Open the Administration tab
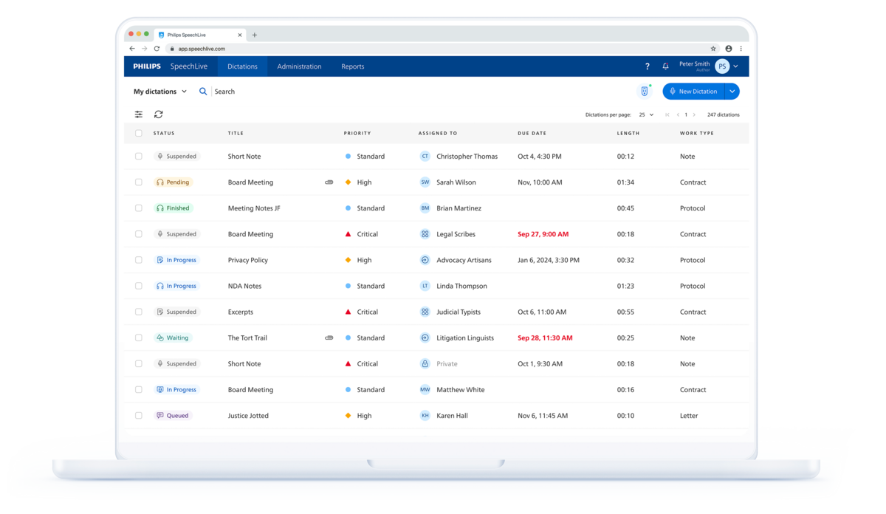Image resolution: width=886 pixels, height=514 pixels. [299, 66]
